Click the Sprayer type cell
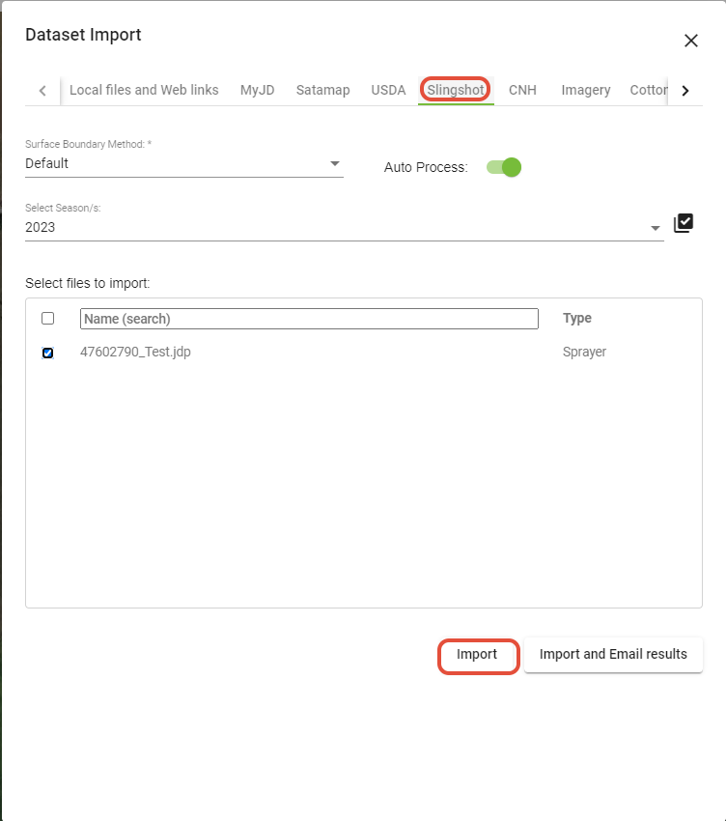The image size is (726, 821). [584, 352]
